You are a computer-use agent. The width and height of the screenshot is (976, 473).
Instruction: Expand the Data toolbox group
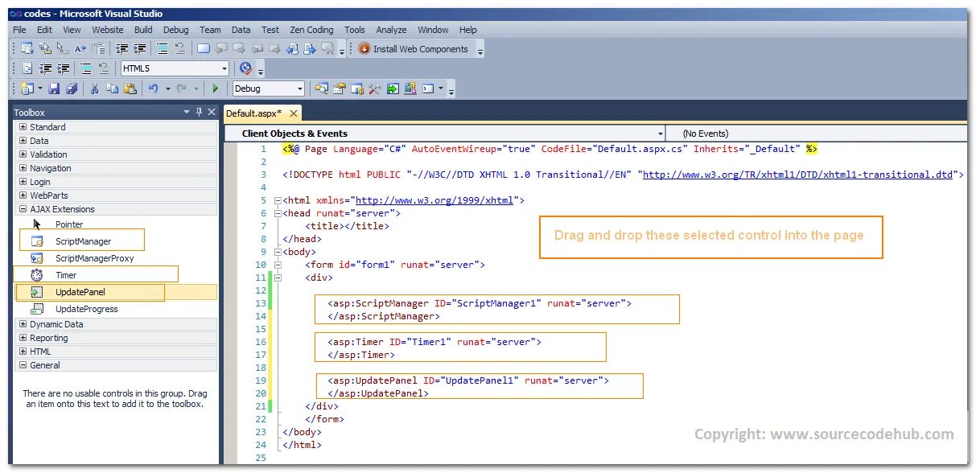tap(23, 141)
